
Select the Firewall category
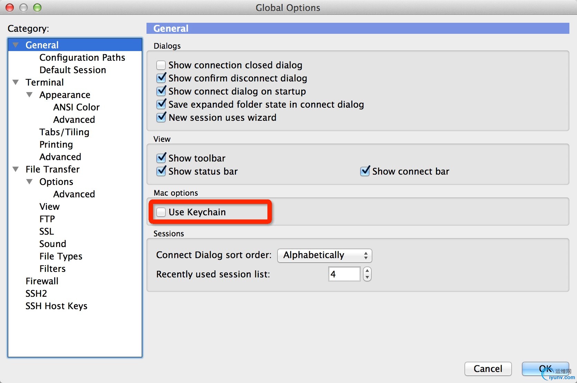click(42, 281)
